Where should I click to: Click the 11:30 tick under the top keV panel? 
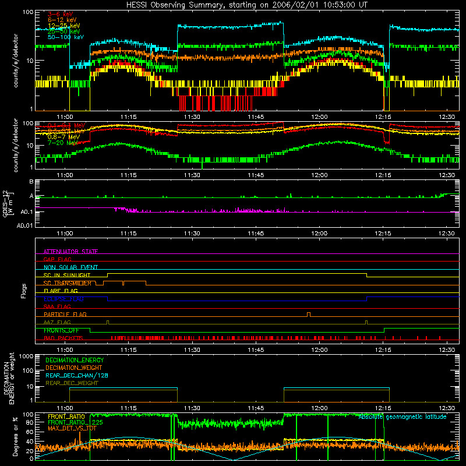pos(192,117)
